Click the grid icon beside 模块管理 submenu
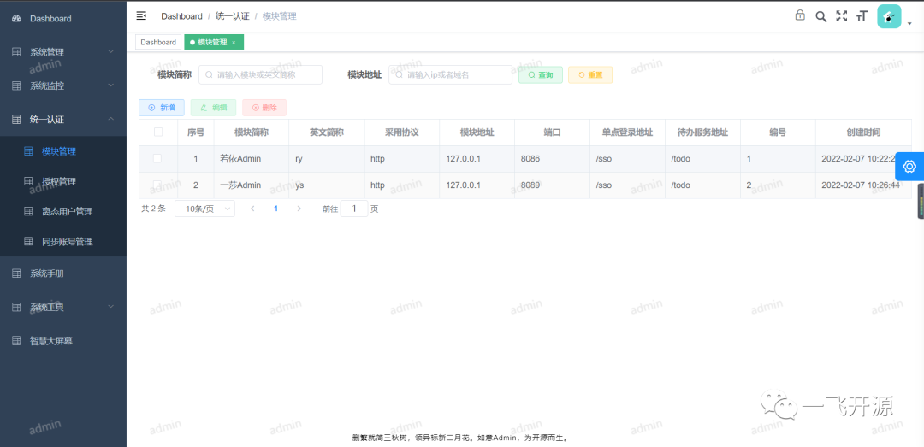Image resolution: width=924 pixels, height=447 pixels. [x=28, y=151]
